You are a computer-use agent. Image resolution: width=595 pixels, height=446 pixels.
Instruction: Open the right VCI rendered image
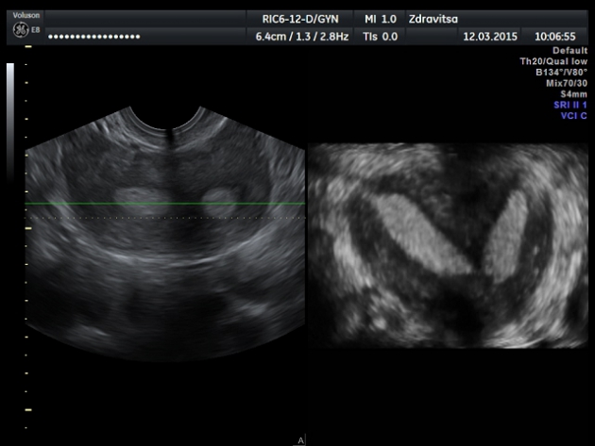pyautogui.click(x=448, y=245)
